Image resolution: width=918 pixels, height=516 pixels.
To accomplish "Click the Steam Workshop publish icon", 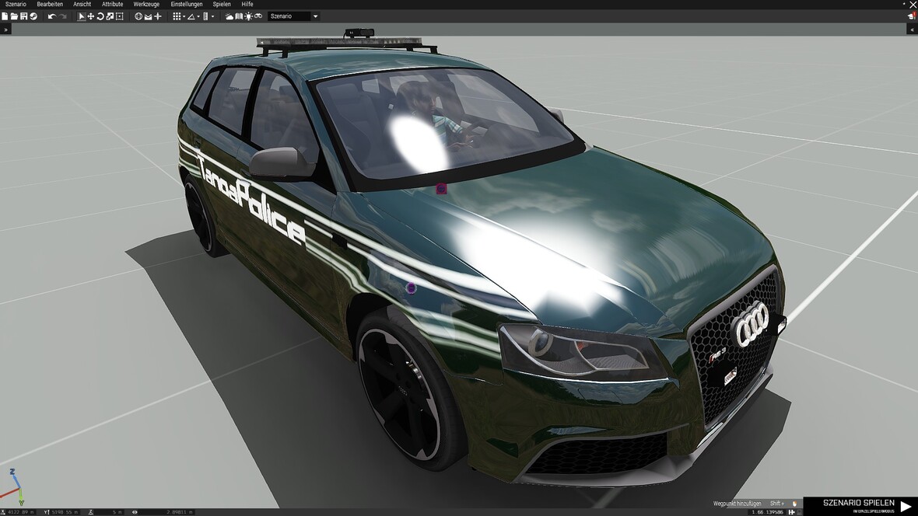I will click(x=33, y=16).
